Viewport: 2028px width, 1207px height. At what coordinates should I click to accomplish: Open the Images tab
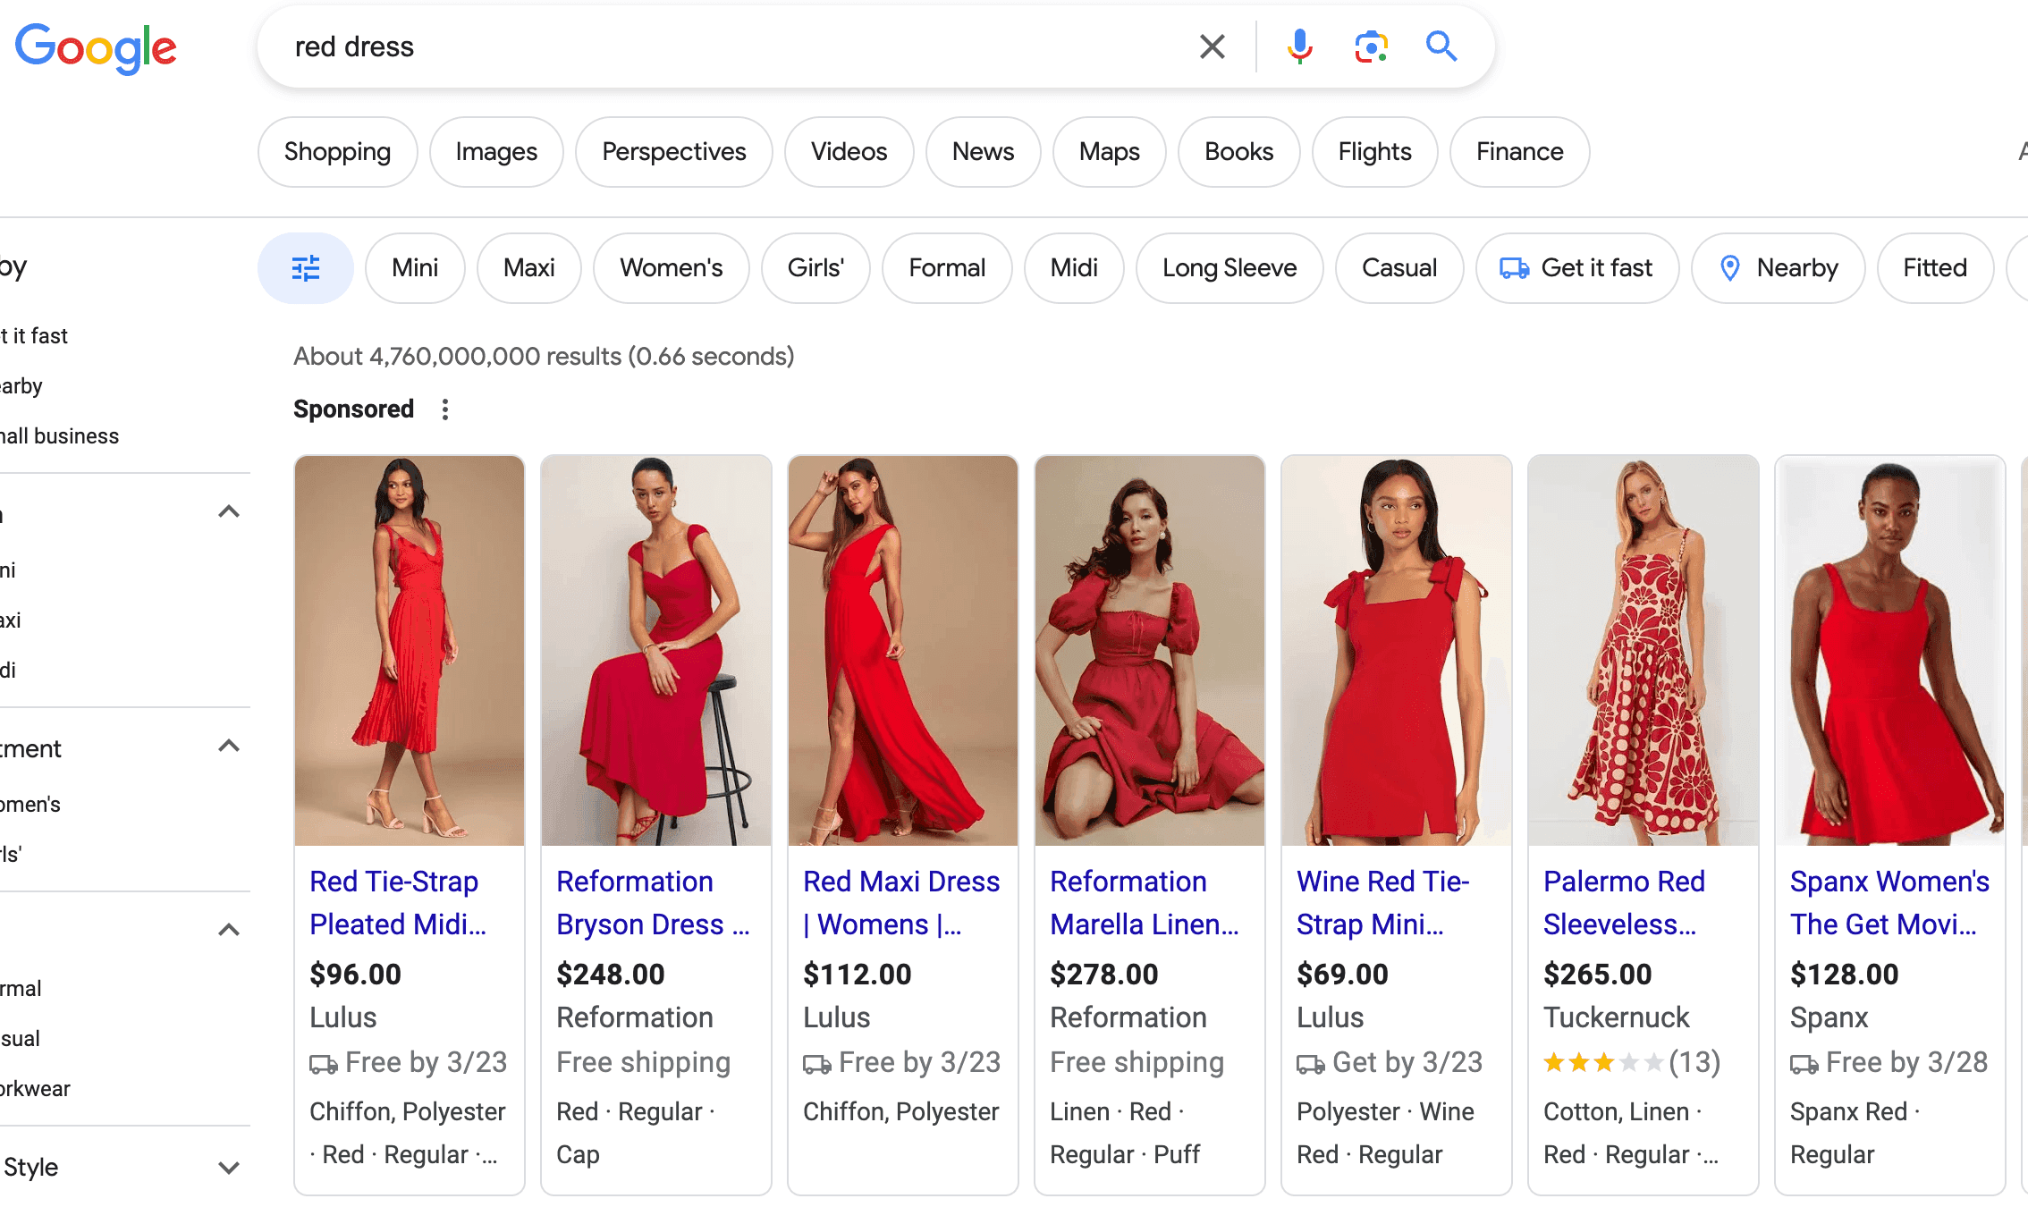[x=495, y=151]
